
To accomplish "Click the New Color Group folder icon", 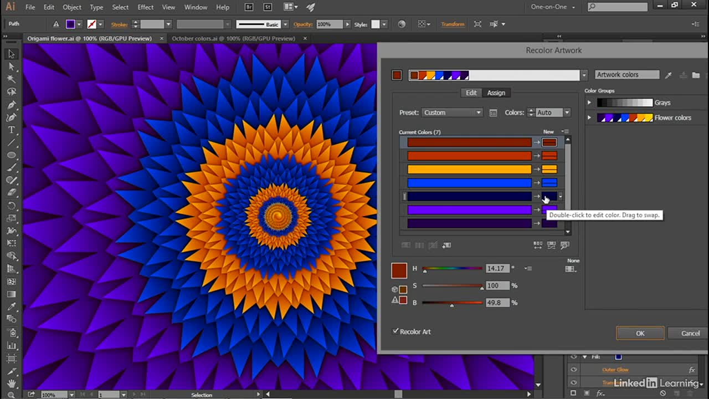I will [x=696, y=75].
